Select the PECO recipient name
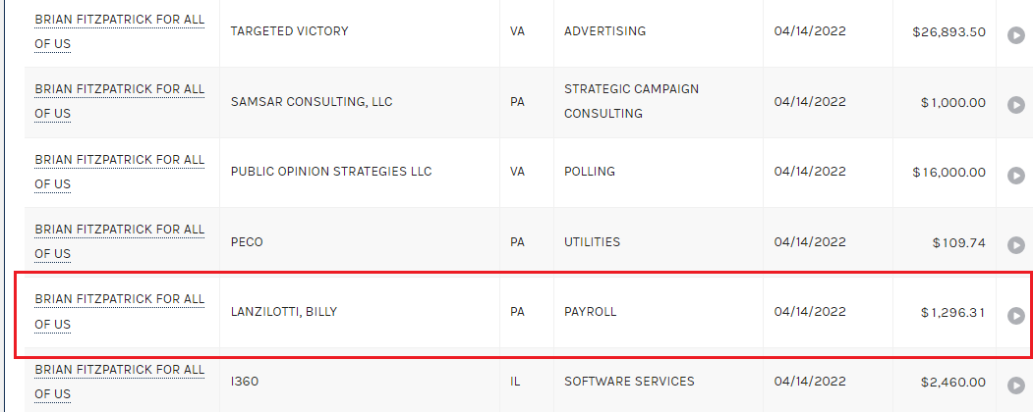The height and width of the screenshot is (412, 1033). tap(247, 242)
